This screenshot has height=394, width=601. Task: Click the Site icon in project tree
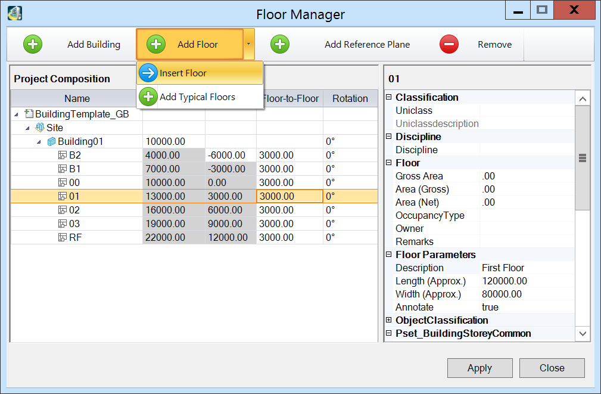pos(40,128)
